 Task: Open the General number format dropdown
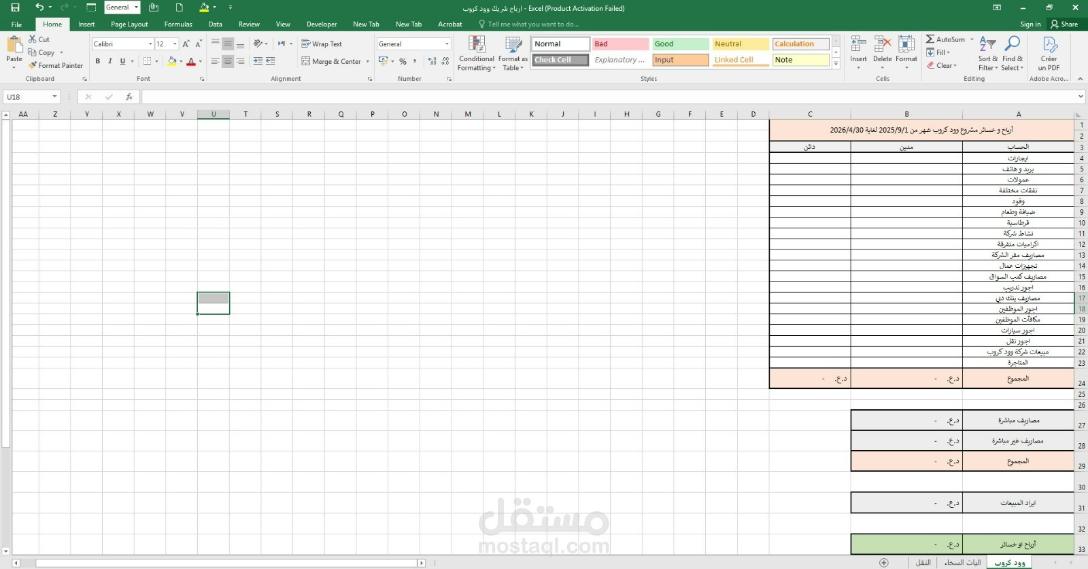(447, 44)
